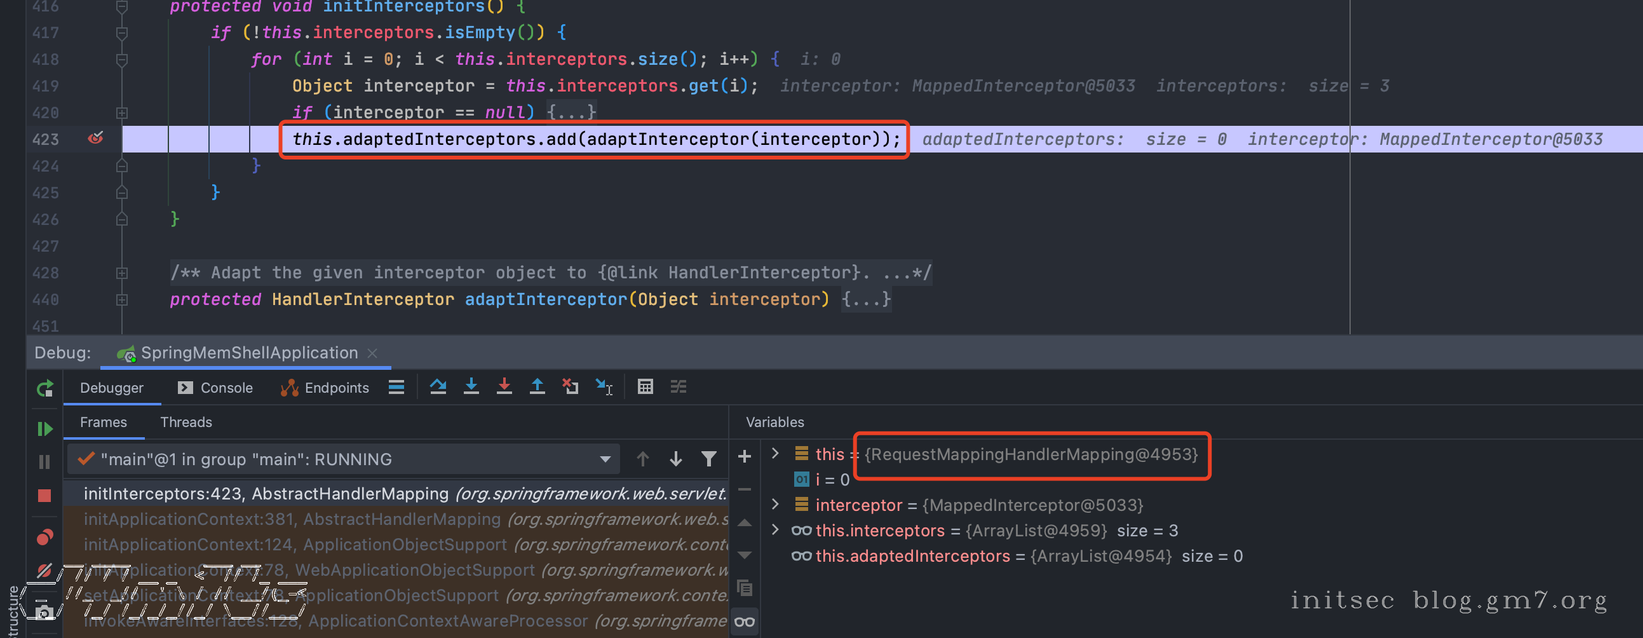Viewport: 1643px width, 638px height.
Task: Open the main thread selector dropdown
Action: (x=605, y=459)
